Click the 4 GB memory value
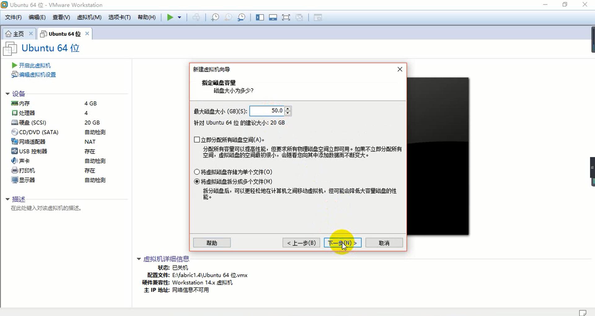Viewport: 595px width, 316px height. pyautogui.click(x=90, y=103)
